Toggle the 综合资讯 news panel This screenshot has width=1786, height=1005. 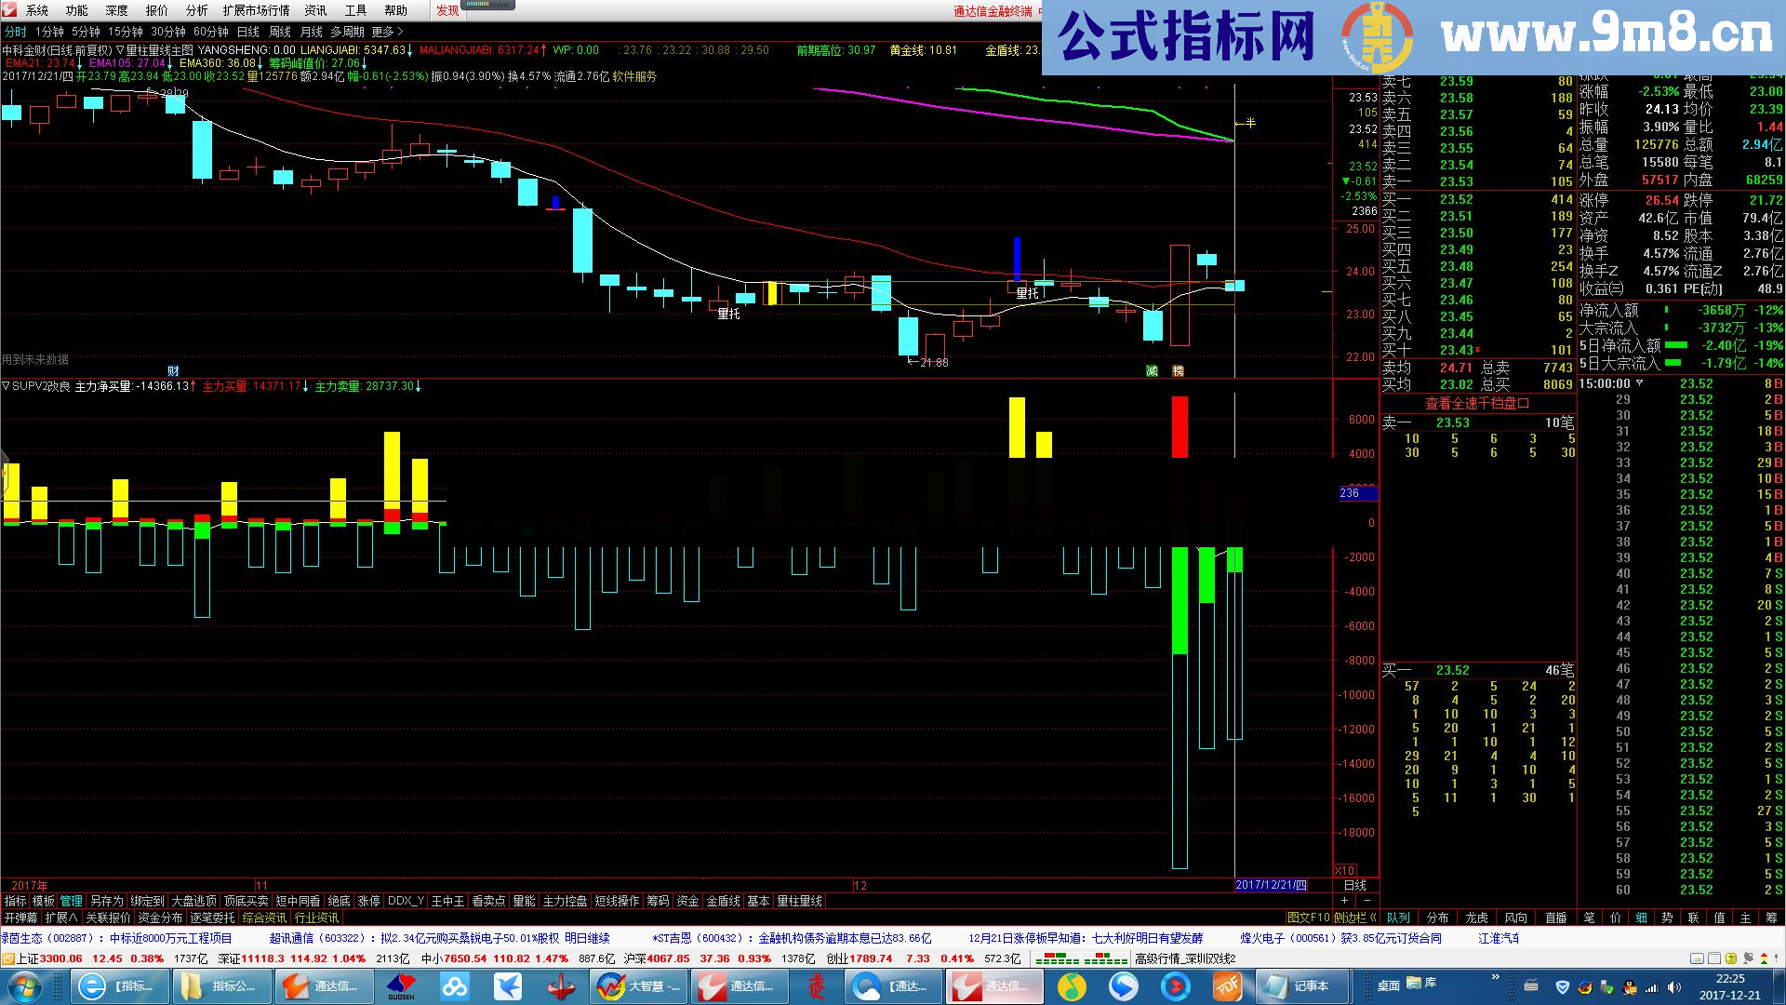(263, 918)
